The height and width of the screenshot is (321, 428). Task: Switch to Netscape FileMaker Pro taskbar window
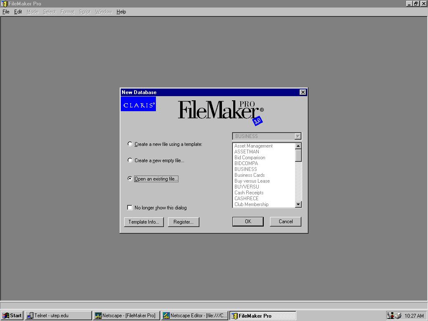pos(126,316)
